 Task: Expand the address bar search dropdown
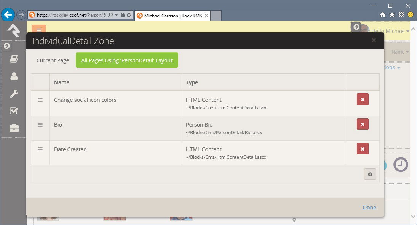click(116, 15)
